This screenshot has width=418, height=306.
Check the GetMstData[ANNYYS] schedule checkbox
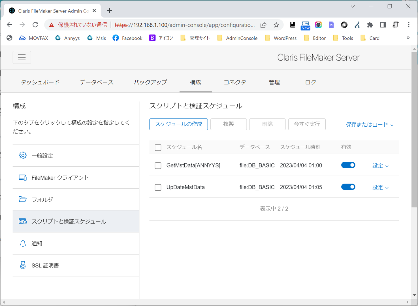pyautogui.click(x=158, y=165)
